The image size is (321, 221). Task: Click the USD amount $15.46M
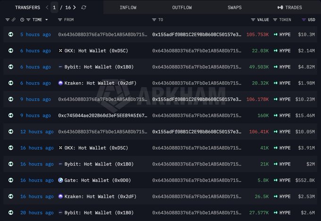(x=305, y=116)
